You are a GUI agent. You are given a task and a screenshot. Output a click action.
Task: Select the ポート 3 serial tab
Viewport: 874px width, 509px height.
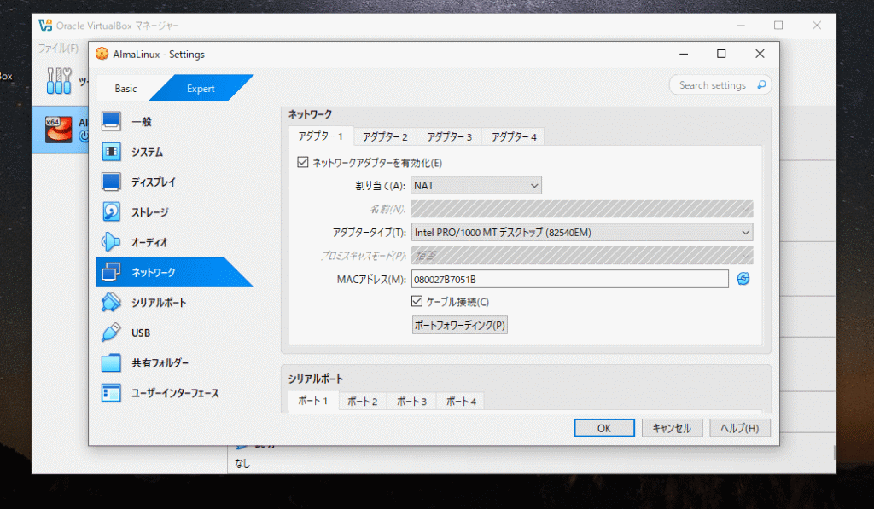click(412, 402)
